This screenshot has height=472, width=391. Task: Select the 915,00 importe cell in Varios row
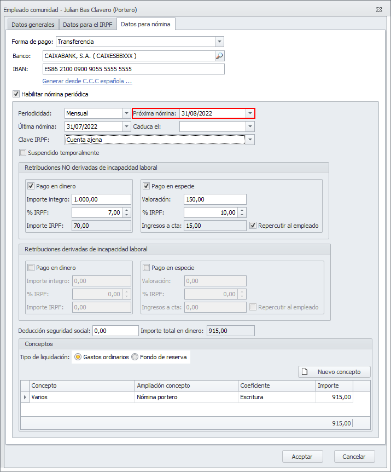point(334,397)
